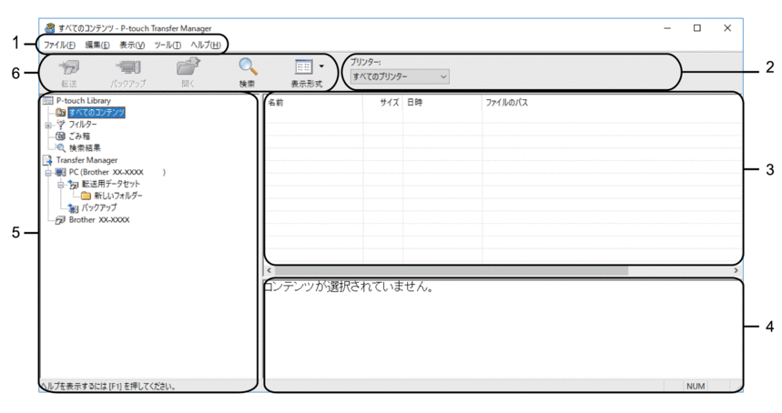Open the すべてのプリンター printer combo box
The height and width of the screenshot is (413, 782).
400,76
